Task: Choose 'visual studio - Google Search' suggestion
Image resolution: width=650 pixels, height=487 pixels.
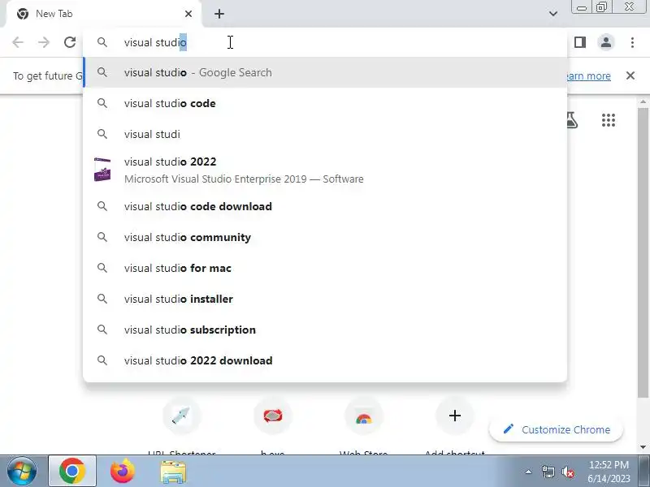Action: [325, 72]
